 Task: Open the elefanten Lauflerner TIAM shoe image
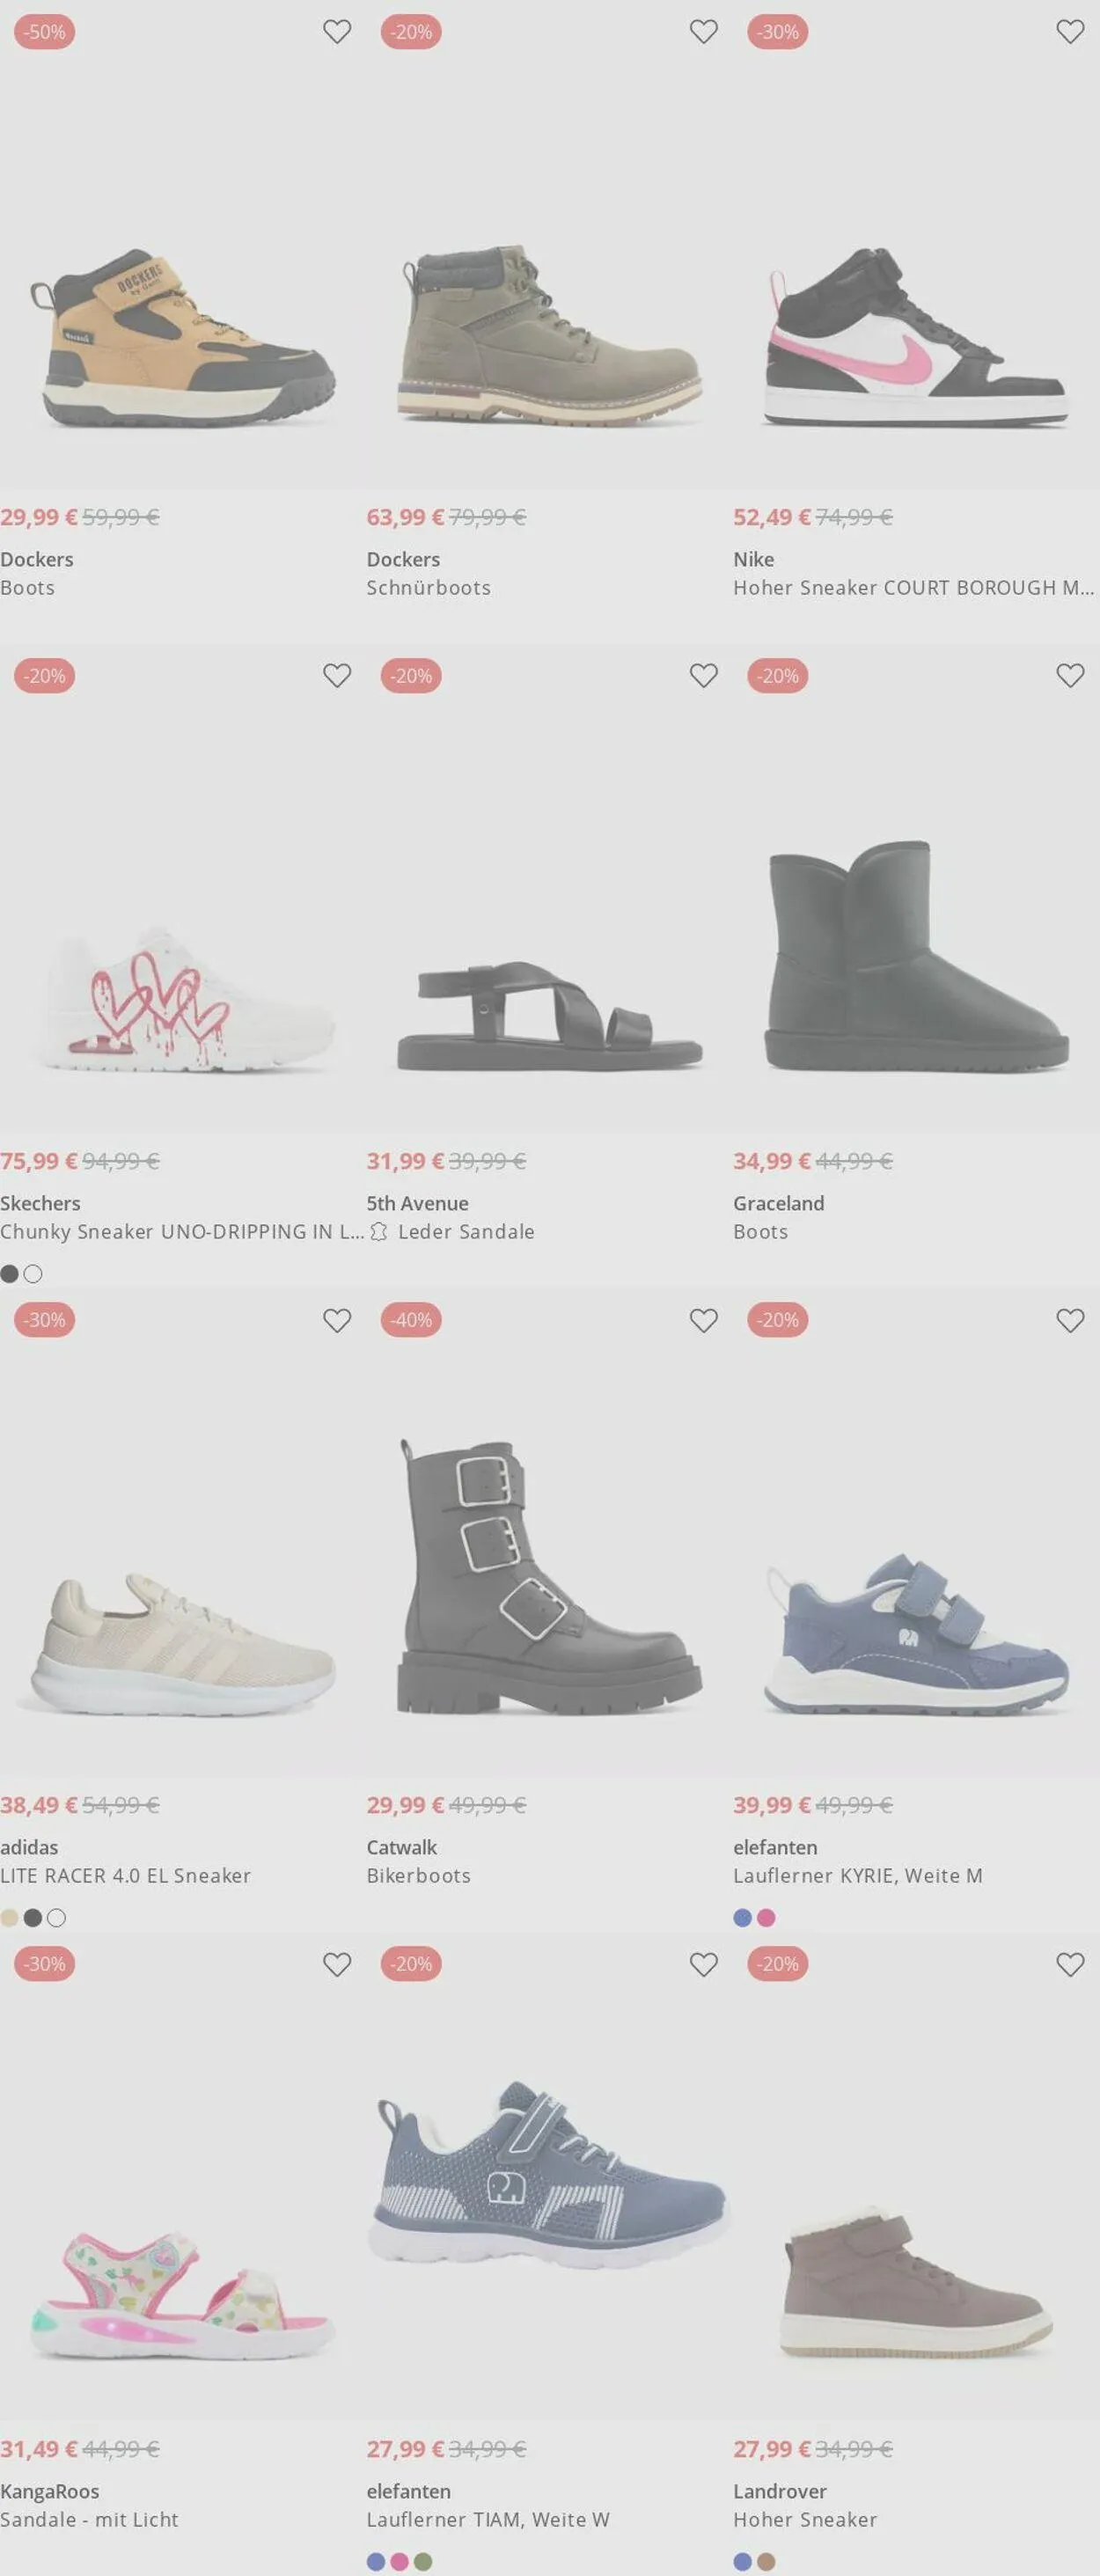click(x=550, y=2173)
